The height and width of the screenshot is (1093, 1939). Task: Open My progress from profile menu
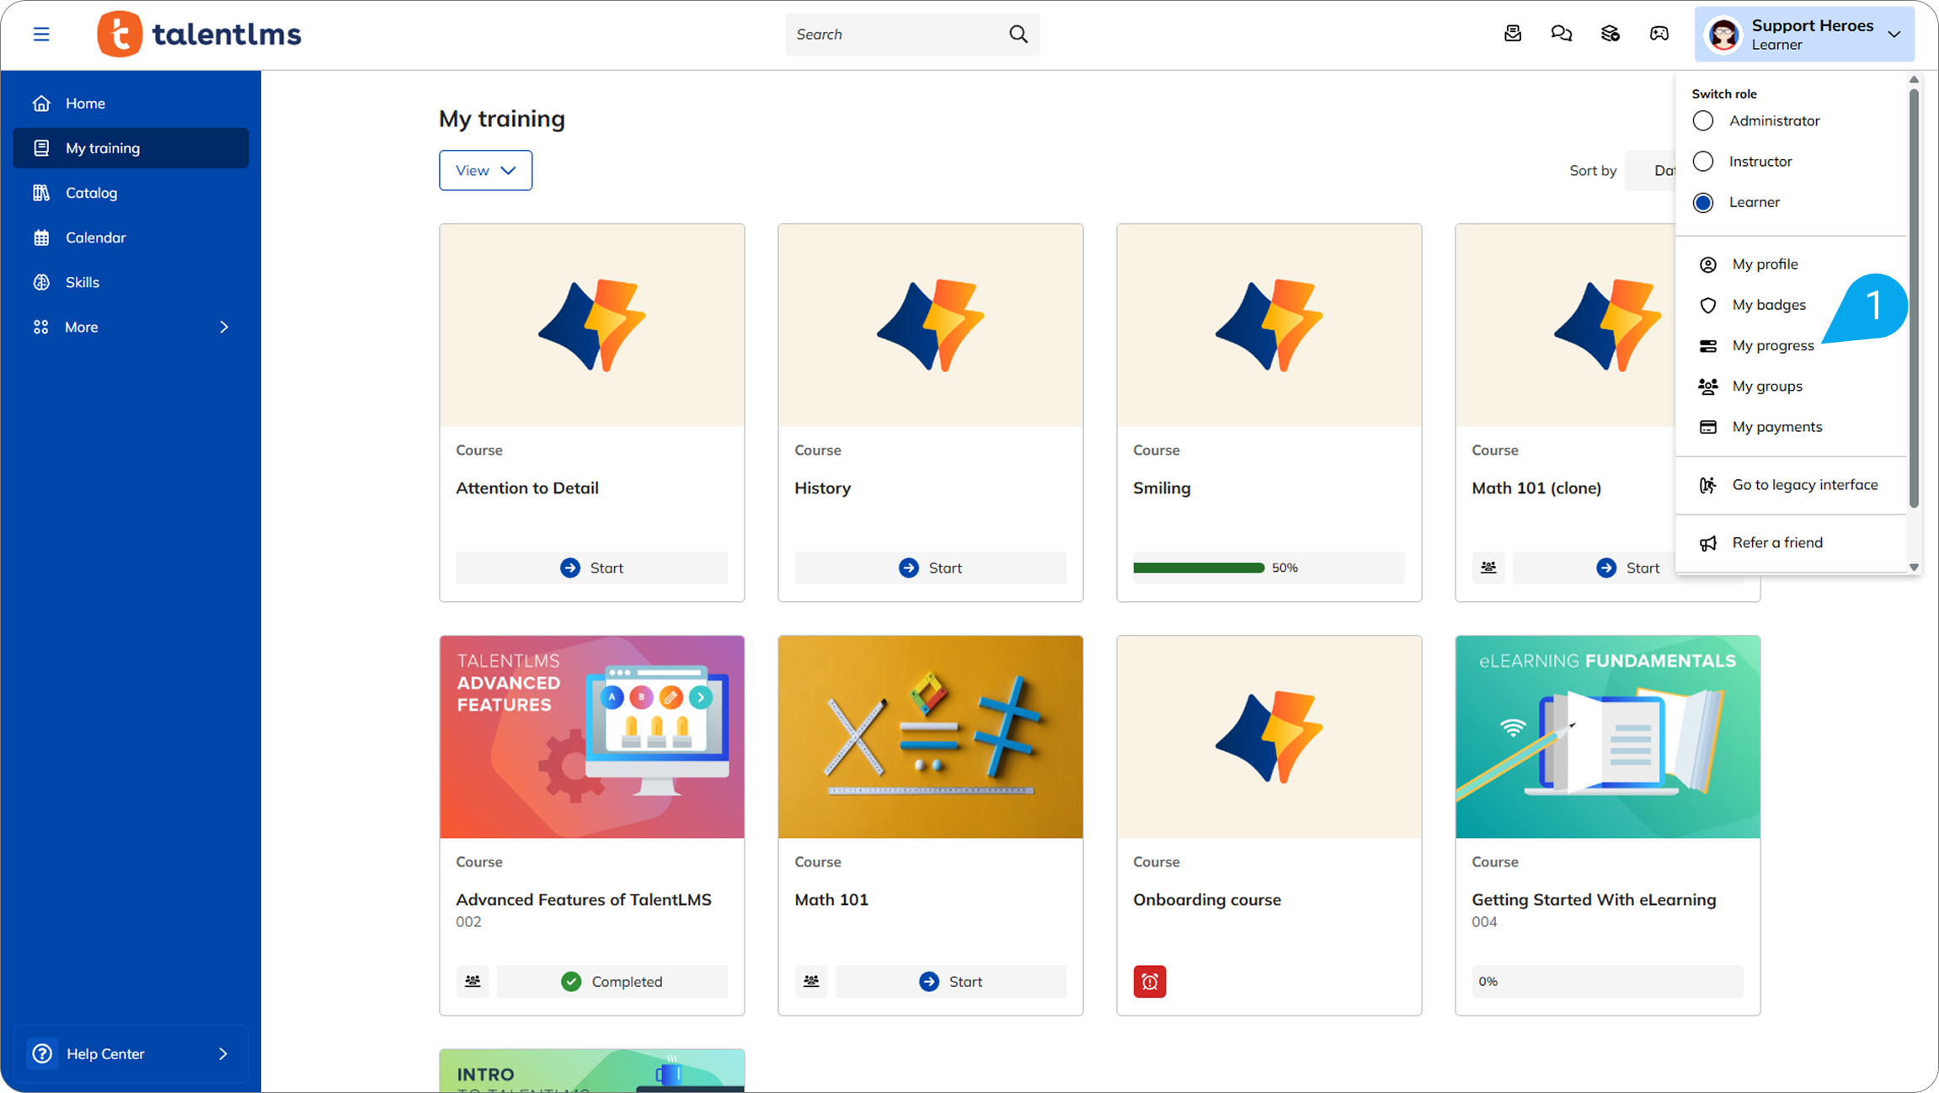(1772, 345)
